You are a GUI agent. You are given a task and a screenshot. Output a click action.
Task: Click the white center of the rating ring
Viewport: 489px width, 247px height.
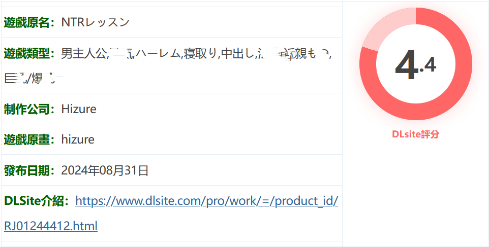click(416, 64)
